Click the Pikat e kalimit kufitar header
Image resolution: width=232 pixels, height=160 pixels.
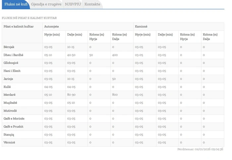(x=19, y=27)
